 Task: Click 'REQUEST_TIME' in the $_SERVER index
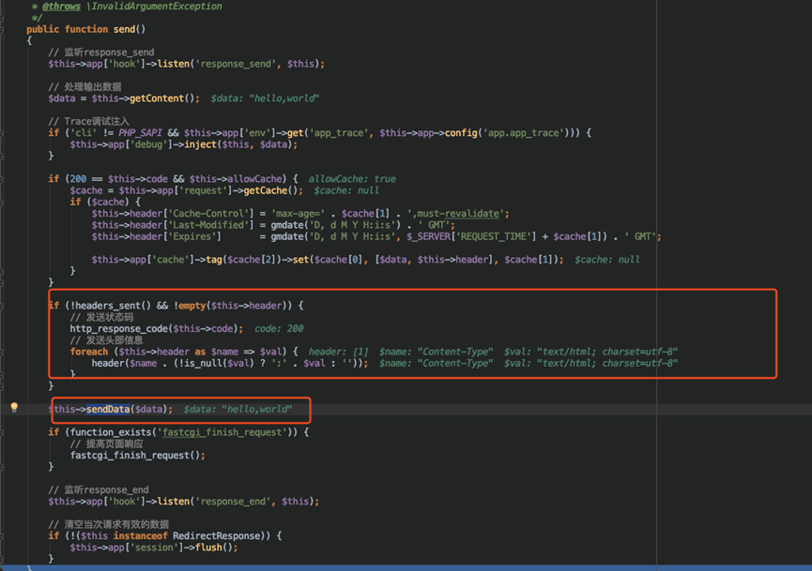[494, 236]
